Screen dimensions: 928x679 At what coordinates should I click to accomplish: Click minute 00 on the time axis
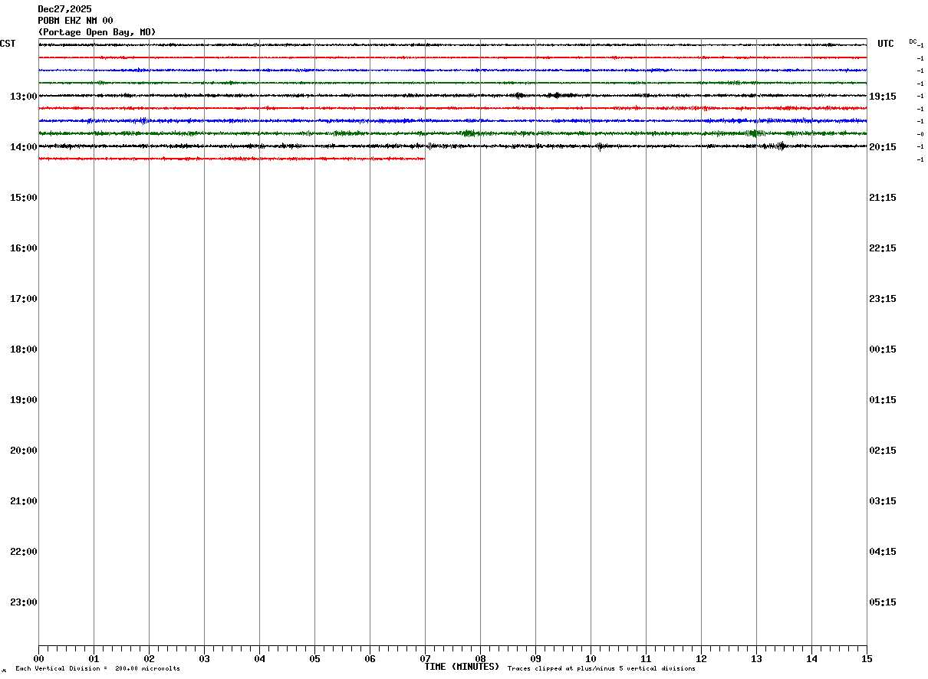pos(38,658)
